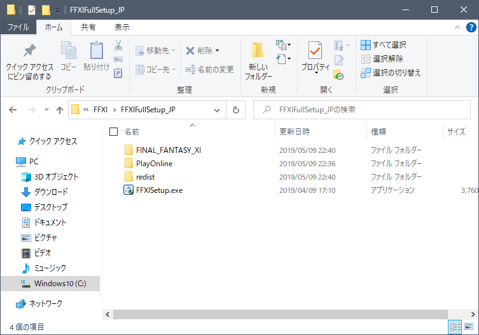
Task: Open the Easy access dropdown in 新規 group
Action: [x=283, y=58]
